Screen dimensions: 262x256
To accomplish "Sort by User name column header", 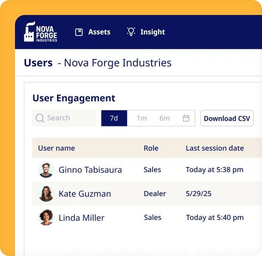I will [x=57, y=148].
